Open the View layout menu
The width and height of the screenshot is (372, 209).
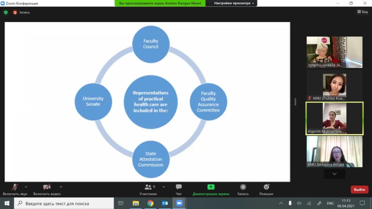tap(362, 12)
